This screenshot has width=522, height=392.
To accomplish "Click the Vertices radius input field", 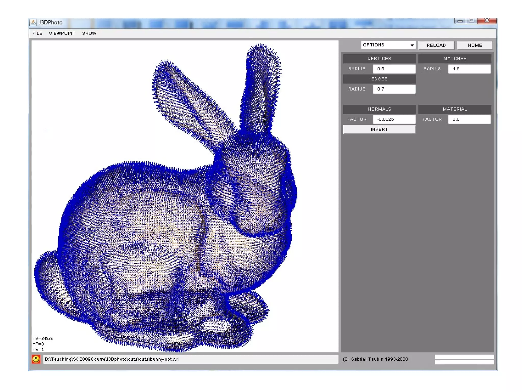I will pyautogui.click(x=394, y=69).
